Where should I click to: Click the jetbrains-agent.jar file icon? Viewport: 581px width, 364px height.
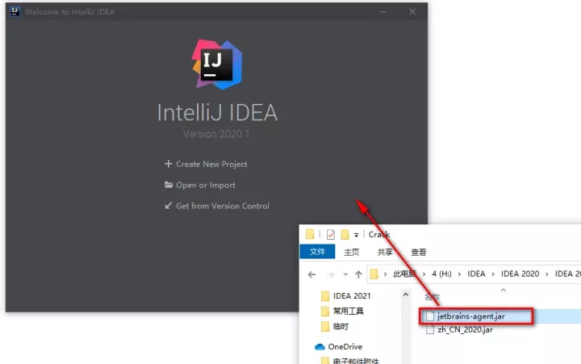pos(430,316)
